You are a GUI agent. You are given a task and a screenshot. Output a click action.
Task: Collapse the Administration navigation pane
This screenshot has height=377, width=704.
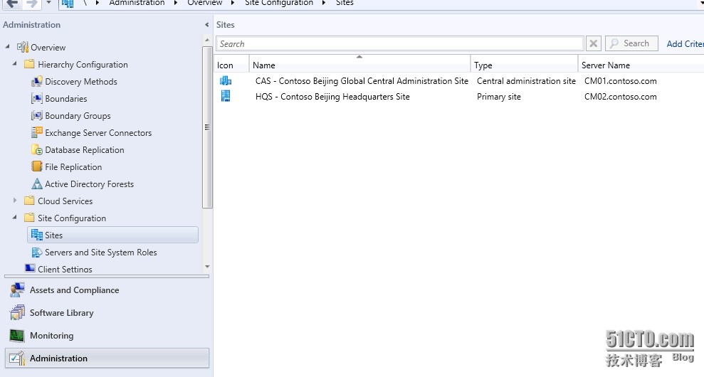click(x=206, y=25)
